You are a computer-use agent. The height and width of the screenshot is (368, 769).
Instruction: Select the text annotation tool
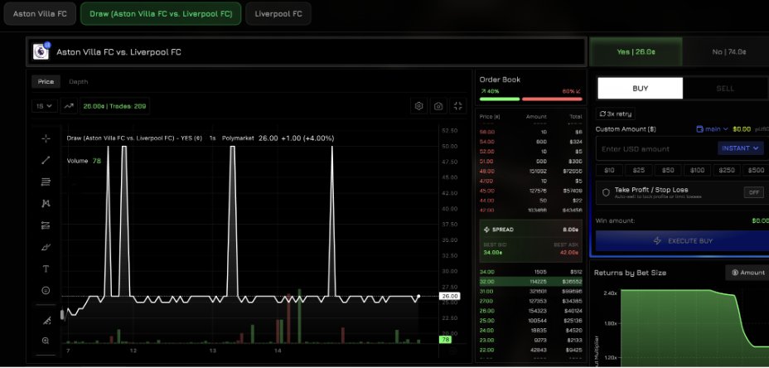pos(46,269)
